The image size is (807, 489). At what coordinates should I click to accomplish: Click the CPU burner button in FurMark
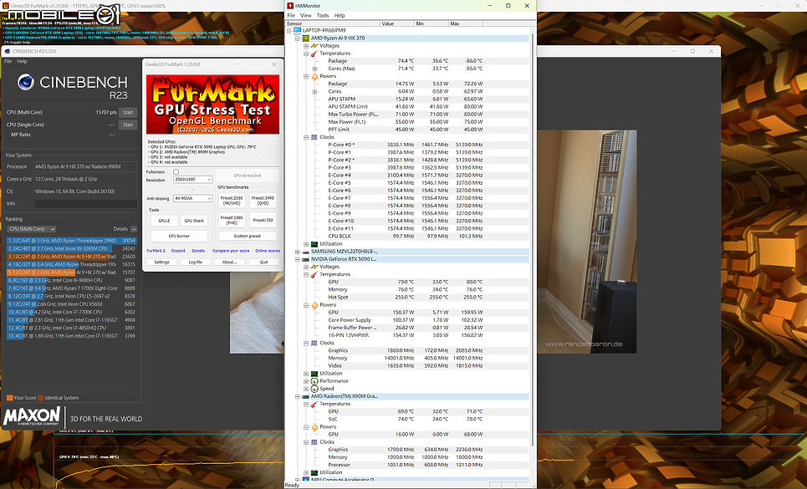click(x=179, y=236)
